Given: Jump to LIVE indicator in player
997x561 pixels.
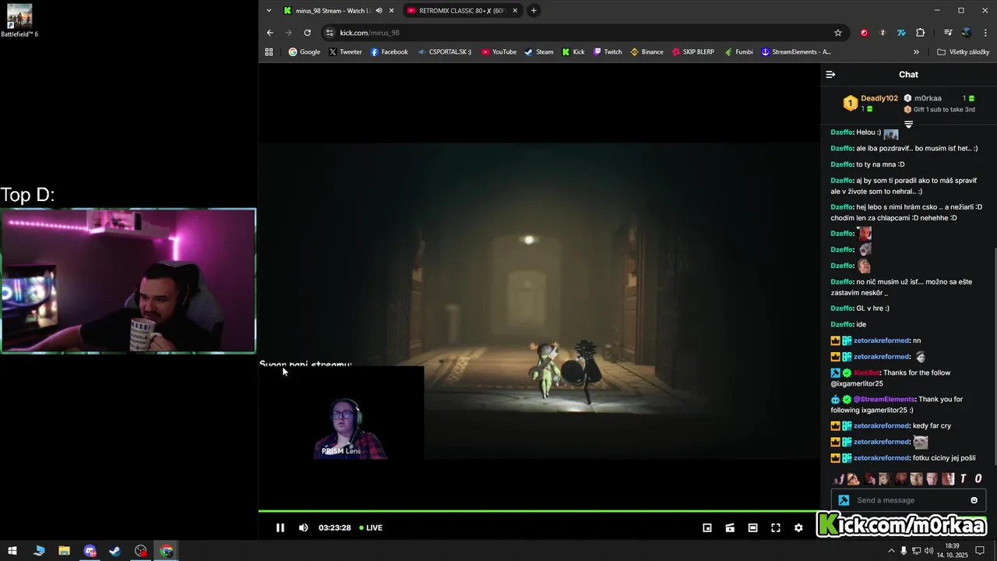Looking at the screenshot, I should coord(371,527).
